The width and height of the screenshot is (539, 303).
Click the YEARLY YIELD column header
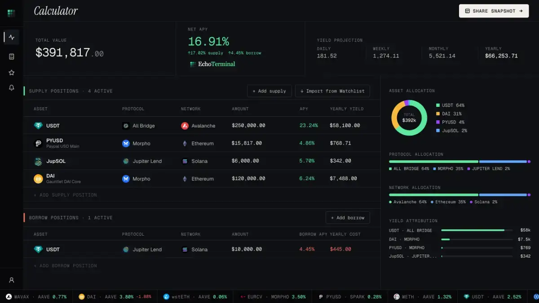point(346,109)
